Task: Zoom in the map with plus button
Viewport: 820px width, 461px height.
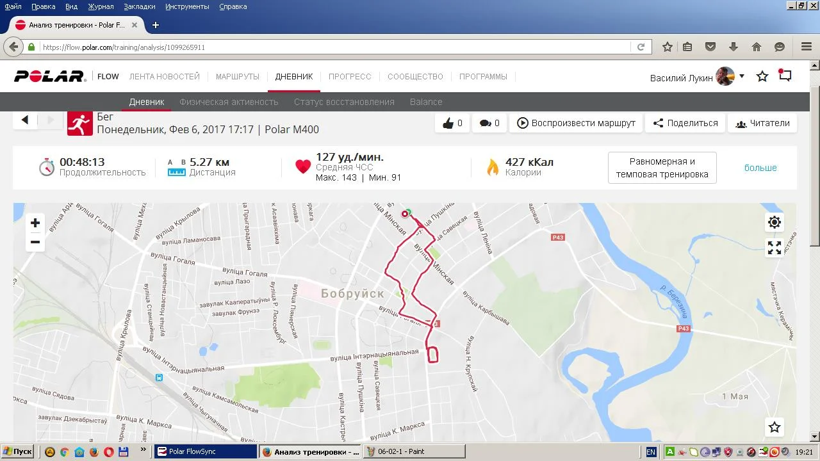Action: [35, 223]
